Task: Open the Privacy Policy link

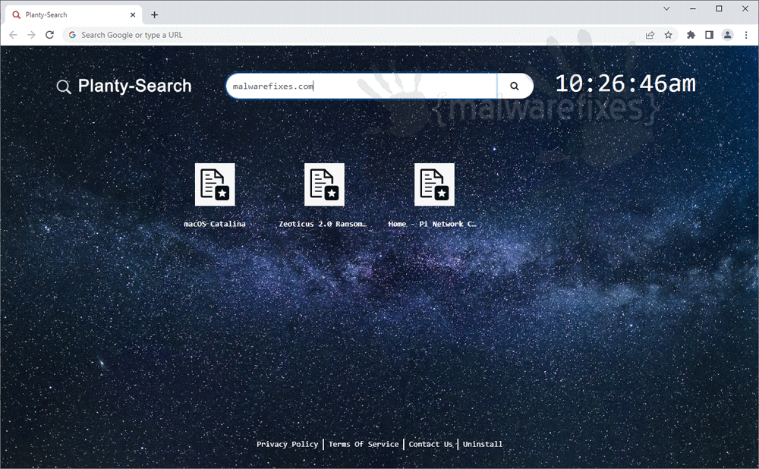Action: [288, 444]
